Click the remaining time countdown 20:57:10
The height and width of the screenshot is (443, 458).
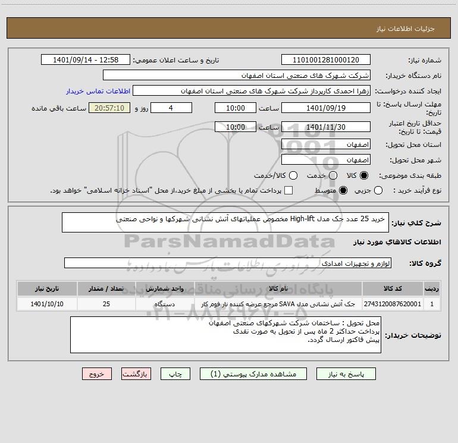109,108
